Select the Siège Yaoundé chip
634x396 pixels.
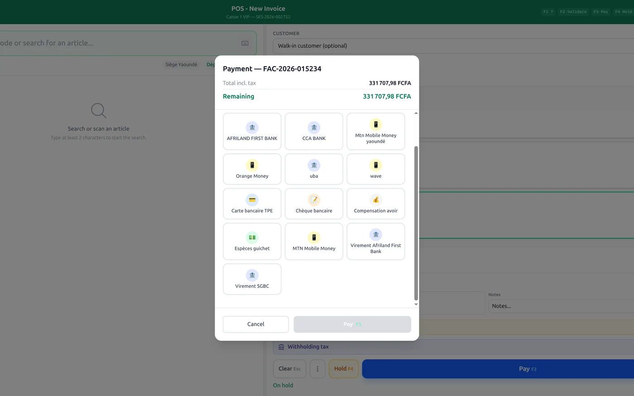pyautogui.click(x=181, y=65)
